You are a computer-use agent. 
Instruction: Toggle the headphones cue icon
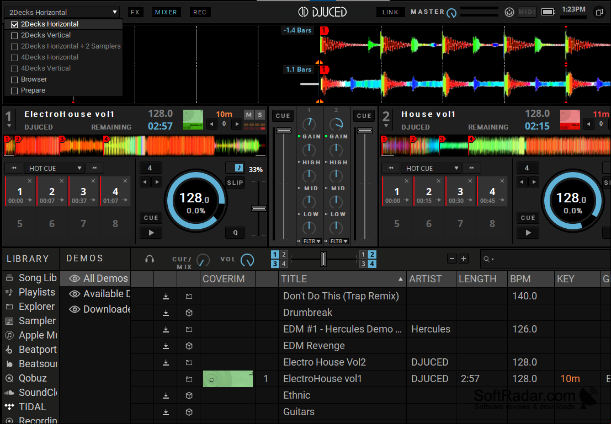(x=149, y=259)
